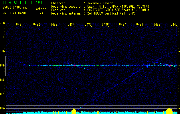Click the 1.0 kHz axis label
This screenshot has height=114, width=180.
pos(2,51)
